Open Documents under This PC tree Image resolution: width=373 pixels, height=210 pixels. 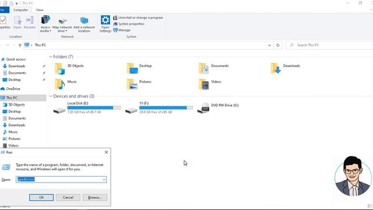[17, 118]
